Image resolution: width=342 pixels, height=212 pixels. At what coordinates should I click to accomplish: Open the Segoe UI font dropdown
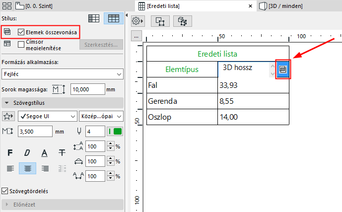(48, 116)
